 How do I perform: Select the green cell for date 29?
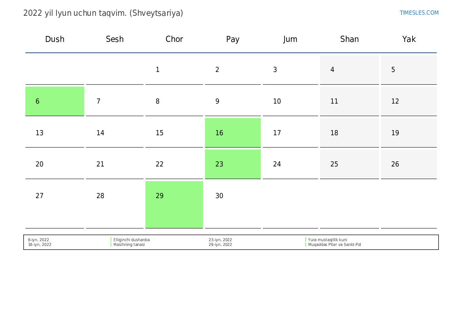click(x=174, y=204)
